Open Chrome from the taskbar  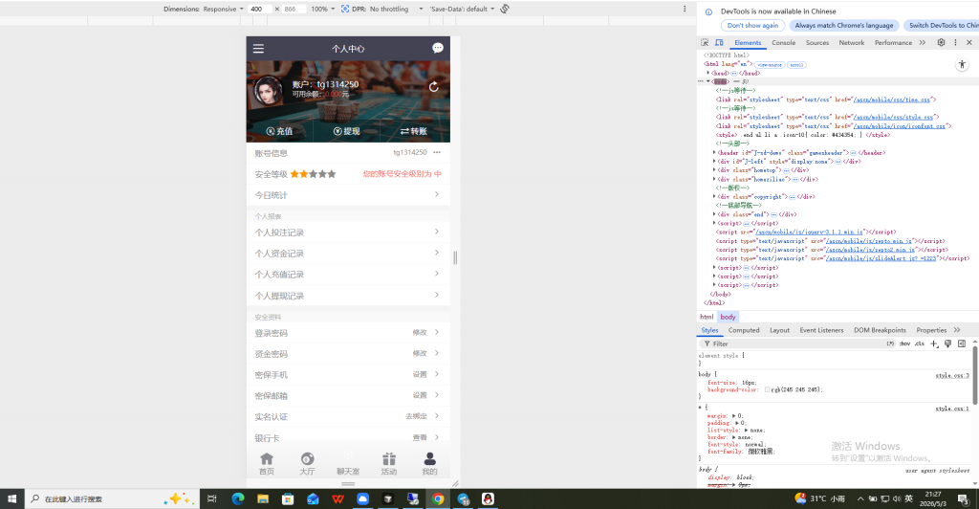tap(438, 498)
